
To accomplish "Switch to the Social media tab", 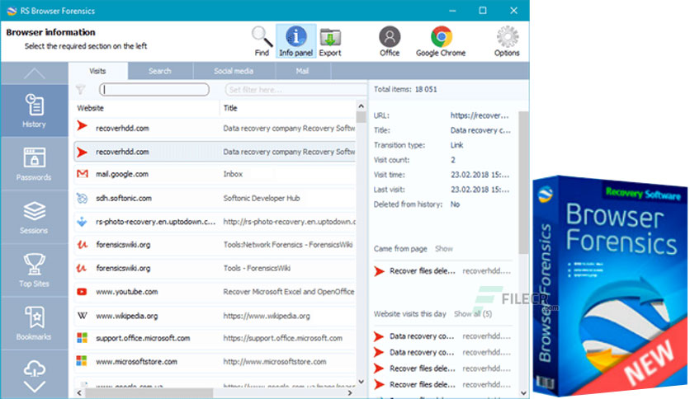I will click(x=234, y=71).
